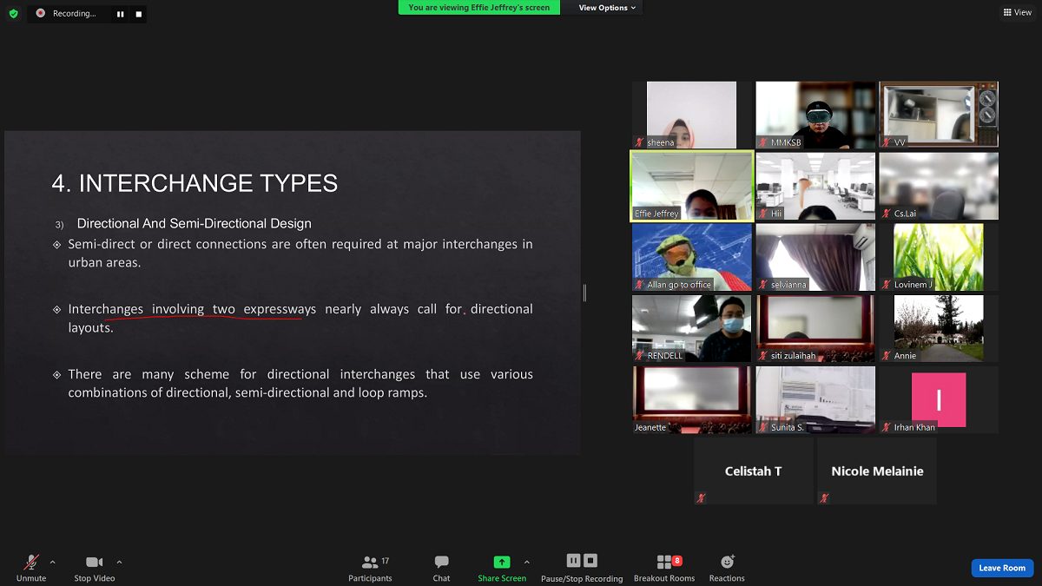Click "Directional And Semi-Directional Design" text
This screenshot has width=1042, height=586.
(194, 224)
